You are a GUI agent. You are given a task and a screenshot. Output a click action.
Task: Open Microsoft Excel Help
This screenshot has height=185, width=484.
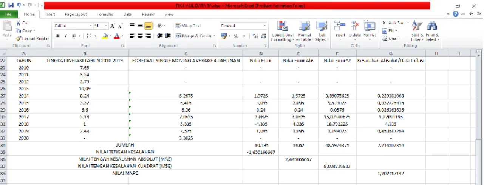456,14
